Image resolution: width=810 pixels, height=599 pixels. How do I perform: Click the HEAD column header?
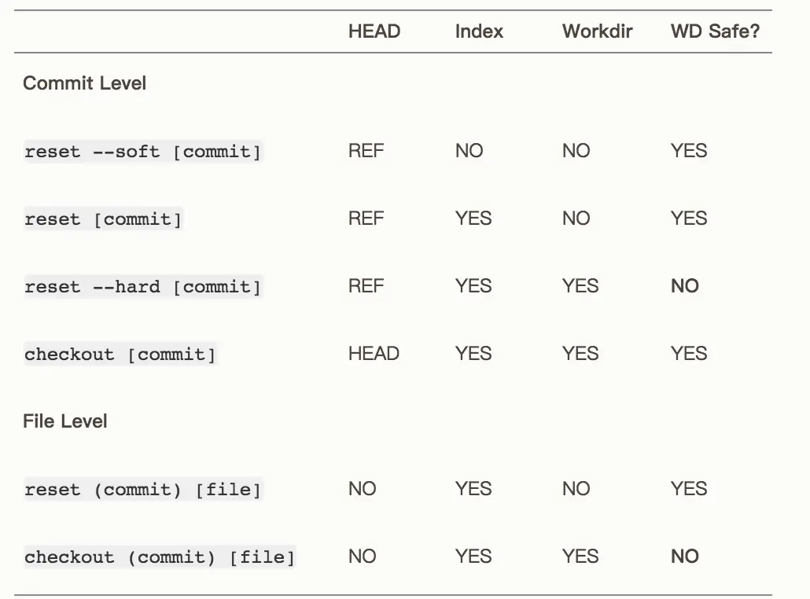tap(374, 31)
